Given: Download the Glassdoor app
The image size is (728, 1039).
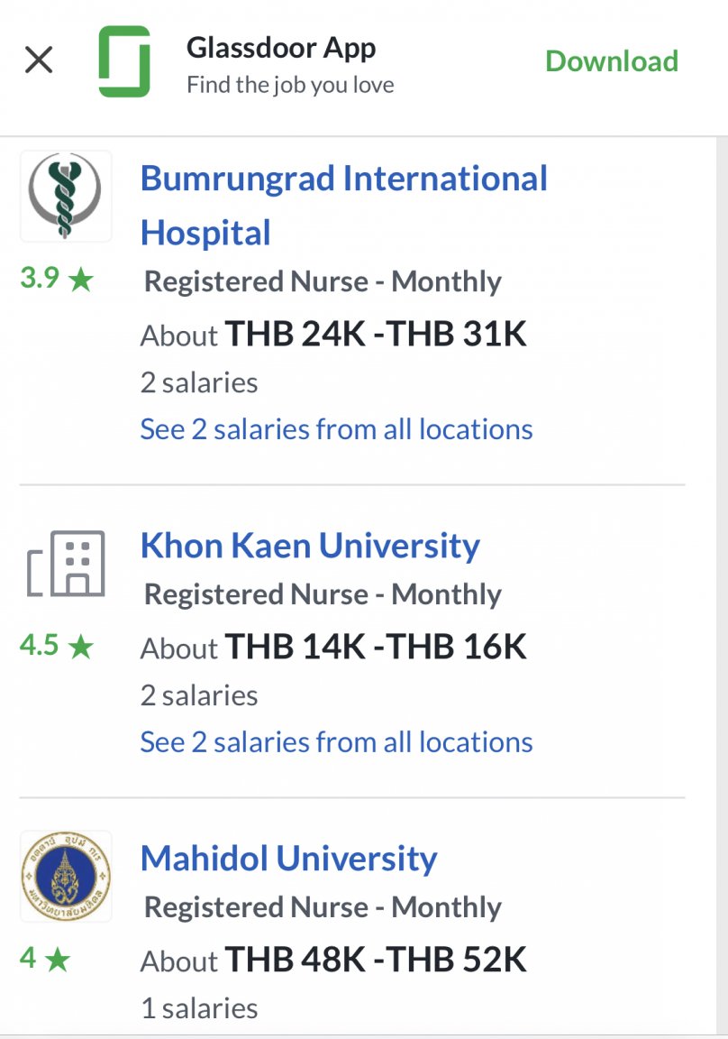Looking at the screenshot, I should tap(612, 61).
